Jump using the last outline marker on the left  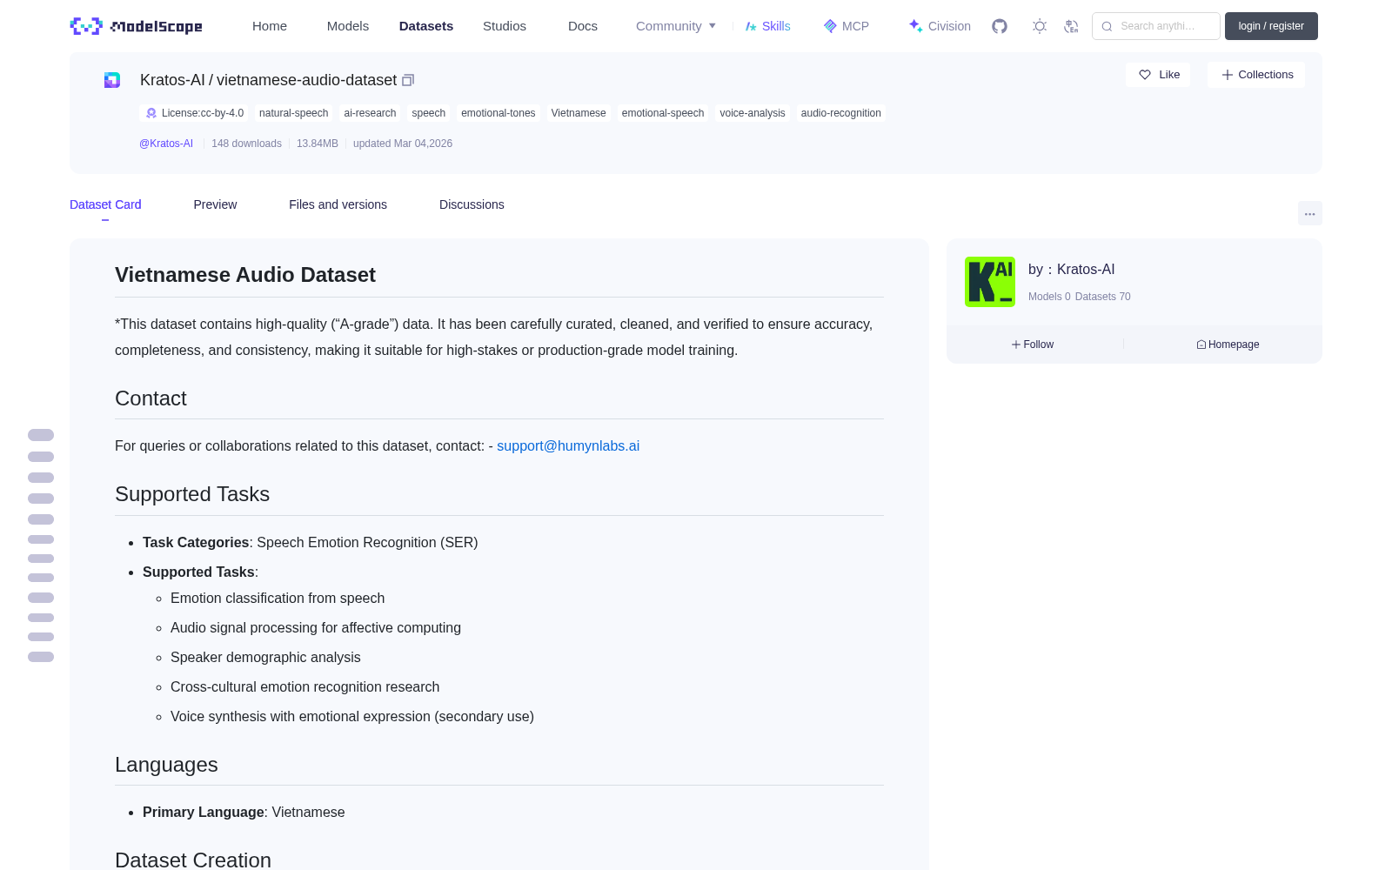point(41,657)
